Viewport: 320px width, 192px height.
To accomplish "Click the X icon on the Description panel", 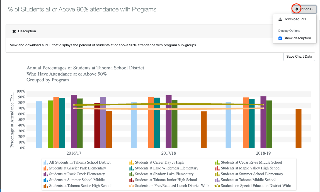I will tap(14, 31).
